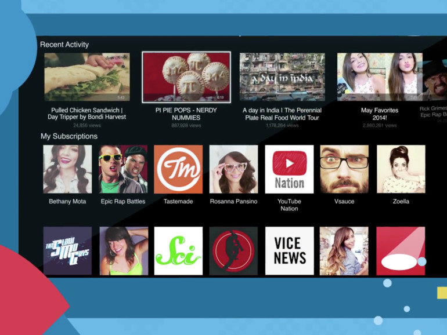The image size is (447, 335).
Task: Open the long-haired woman channel avatar
Action: pyautogui.click(x=344, y=251)
